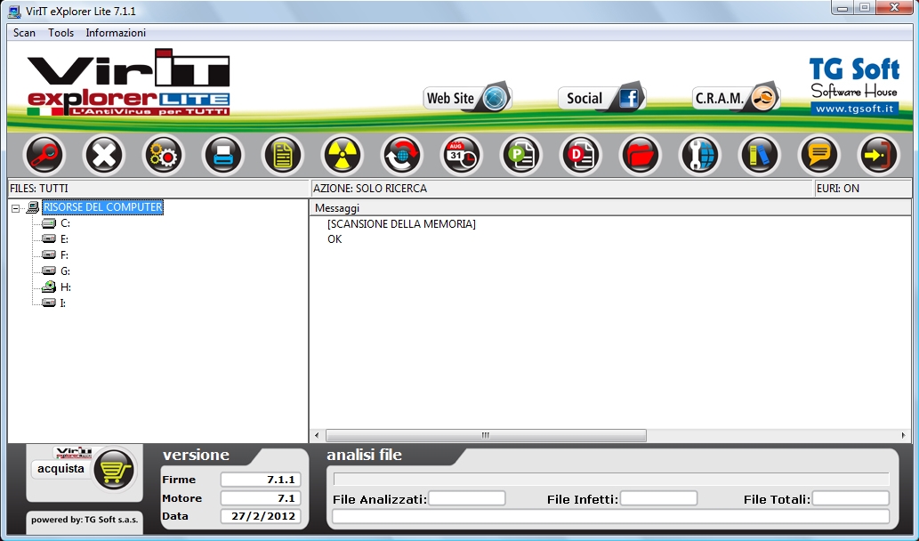Image resolution: width=919 pixels, height=541 pixels.
Task: Click the left scroll arrow of Messaggi
Action: [317, 435]
